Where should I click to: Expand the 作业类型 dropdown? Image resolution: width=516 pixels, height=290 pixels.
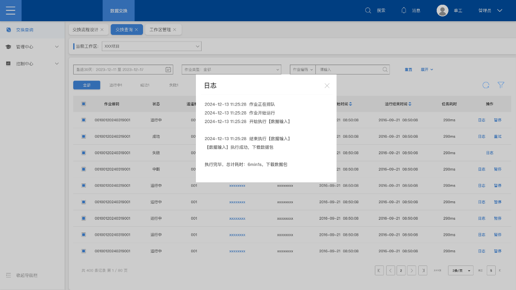[x=231, y=70]
